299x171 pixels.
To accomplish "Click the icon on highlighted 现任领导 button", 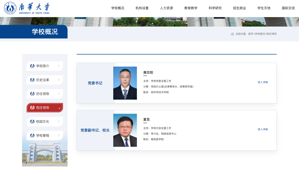I will click(x=32, y=107).
